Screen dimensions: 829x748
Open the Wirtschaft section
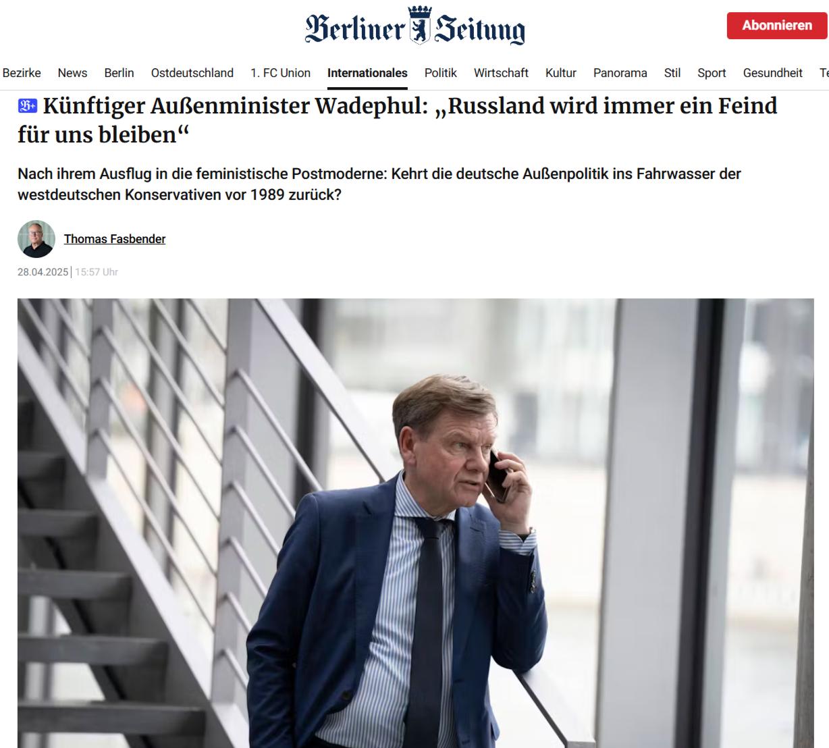[501, 73]
